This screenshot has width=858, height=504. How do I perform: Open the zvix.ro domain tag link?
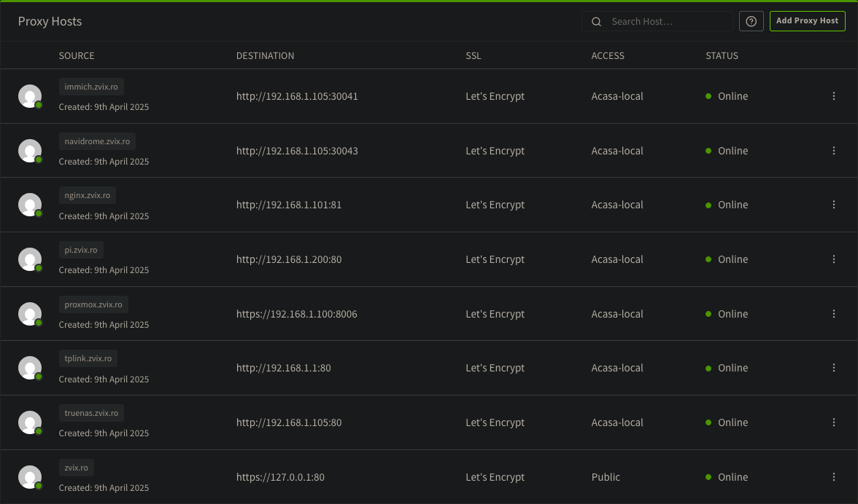point(77,468)
